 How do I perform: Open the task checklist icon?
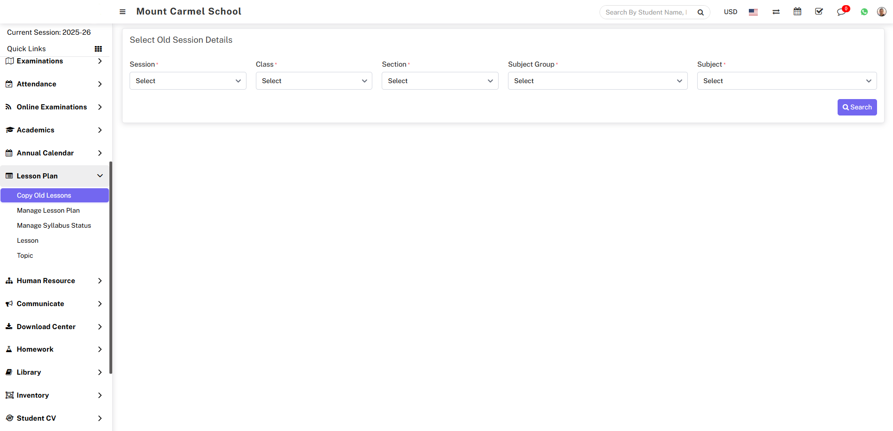(x=819, y=12)
